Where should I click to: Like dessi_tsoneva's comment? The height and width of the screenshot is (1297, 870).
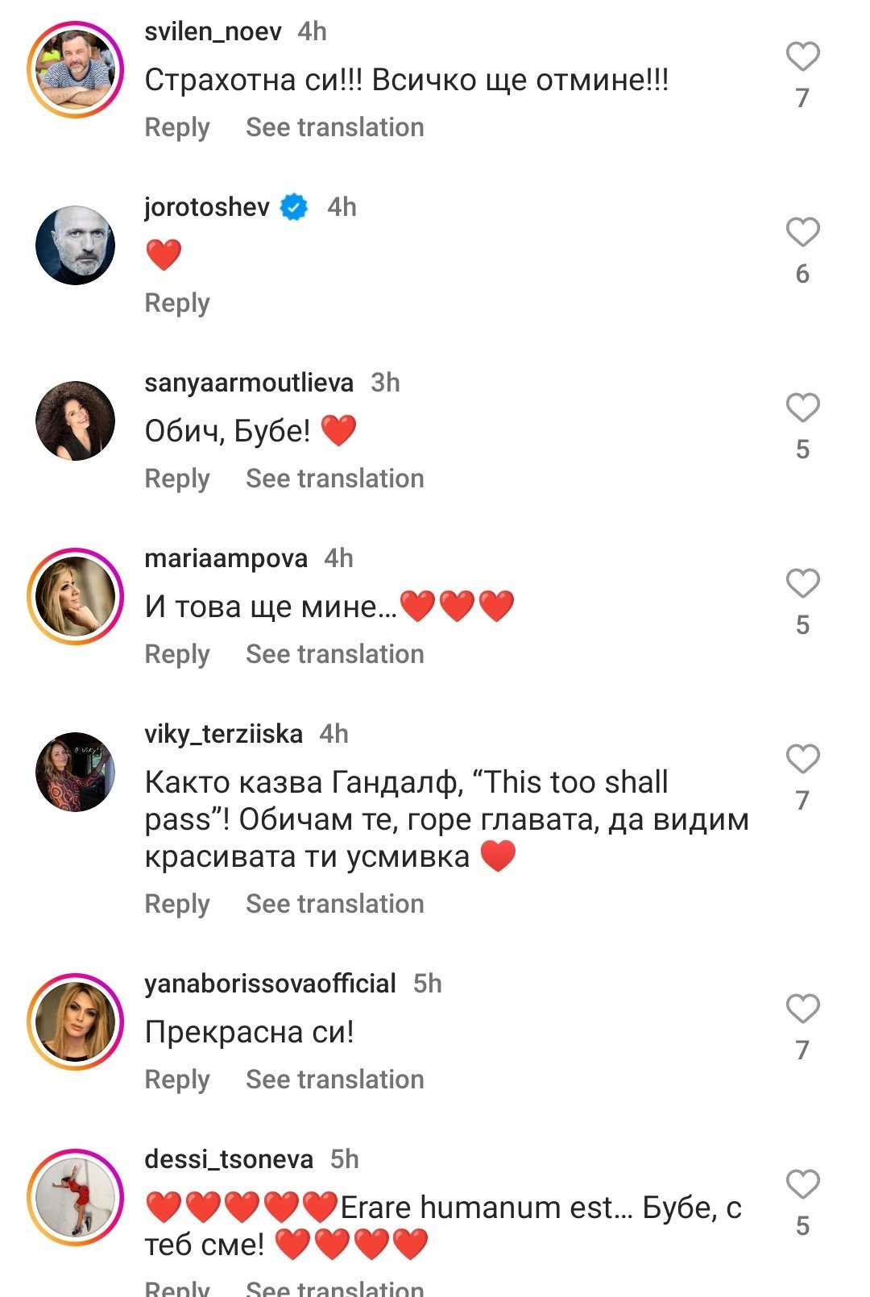point(802,1185)
